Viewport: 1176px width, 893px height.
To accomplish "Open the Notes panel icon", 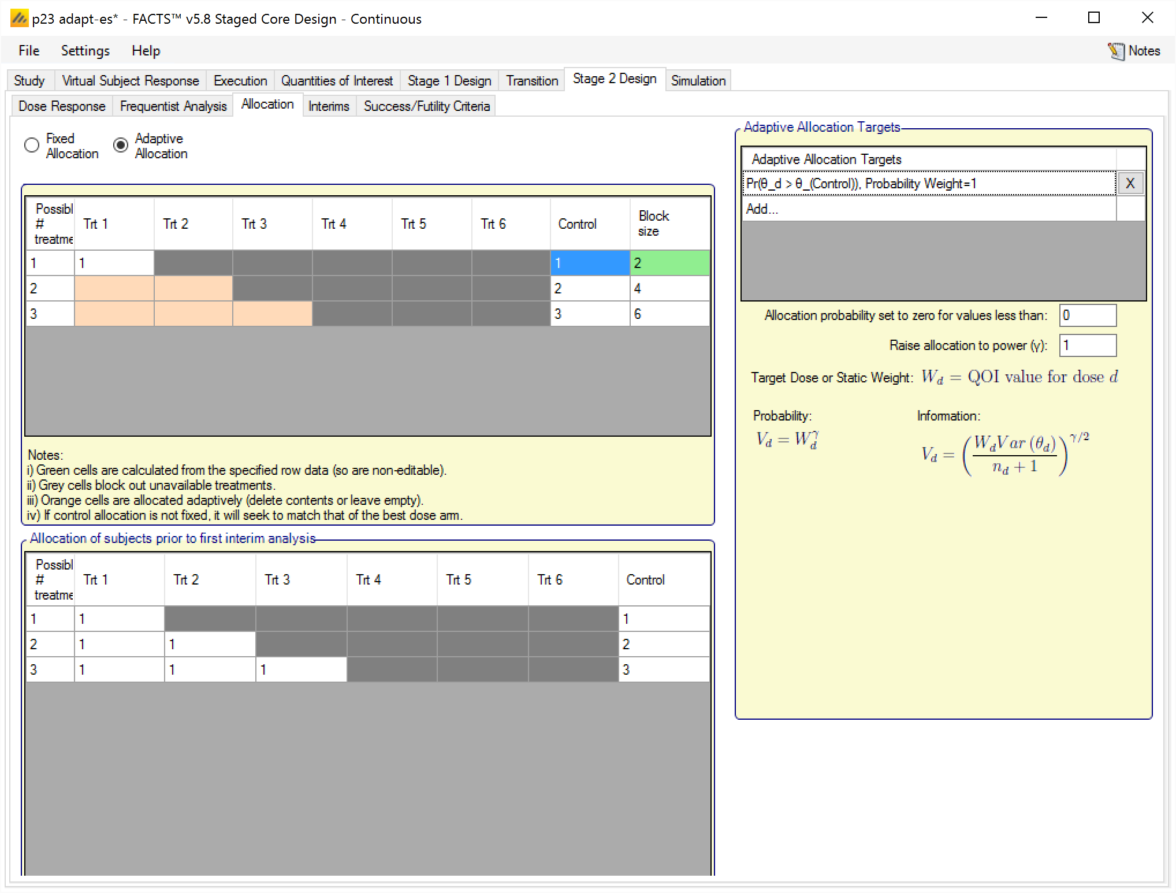I will [x=1116, y=51].
